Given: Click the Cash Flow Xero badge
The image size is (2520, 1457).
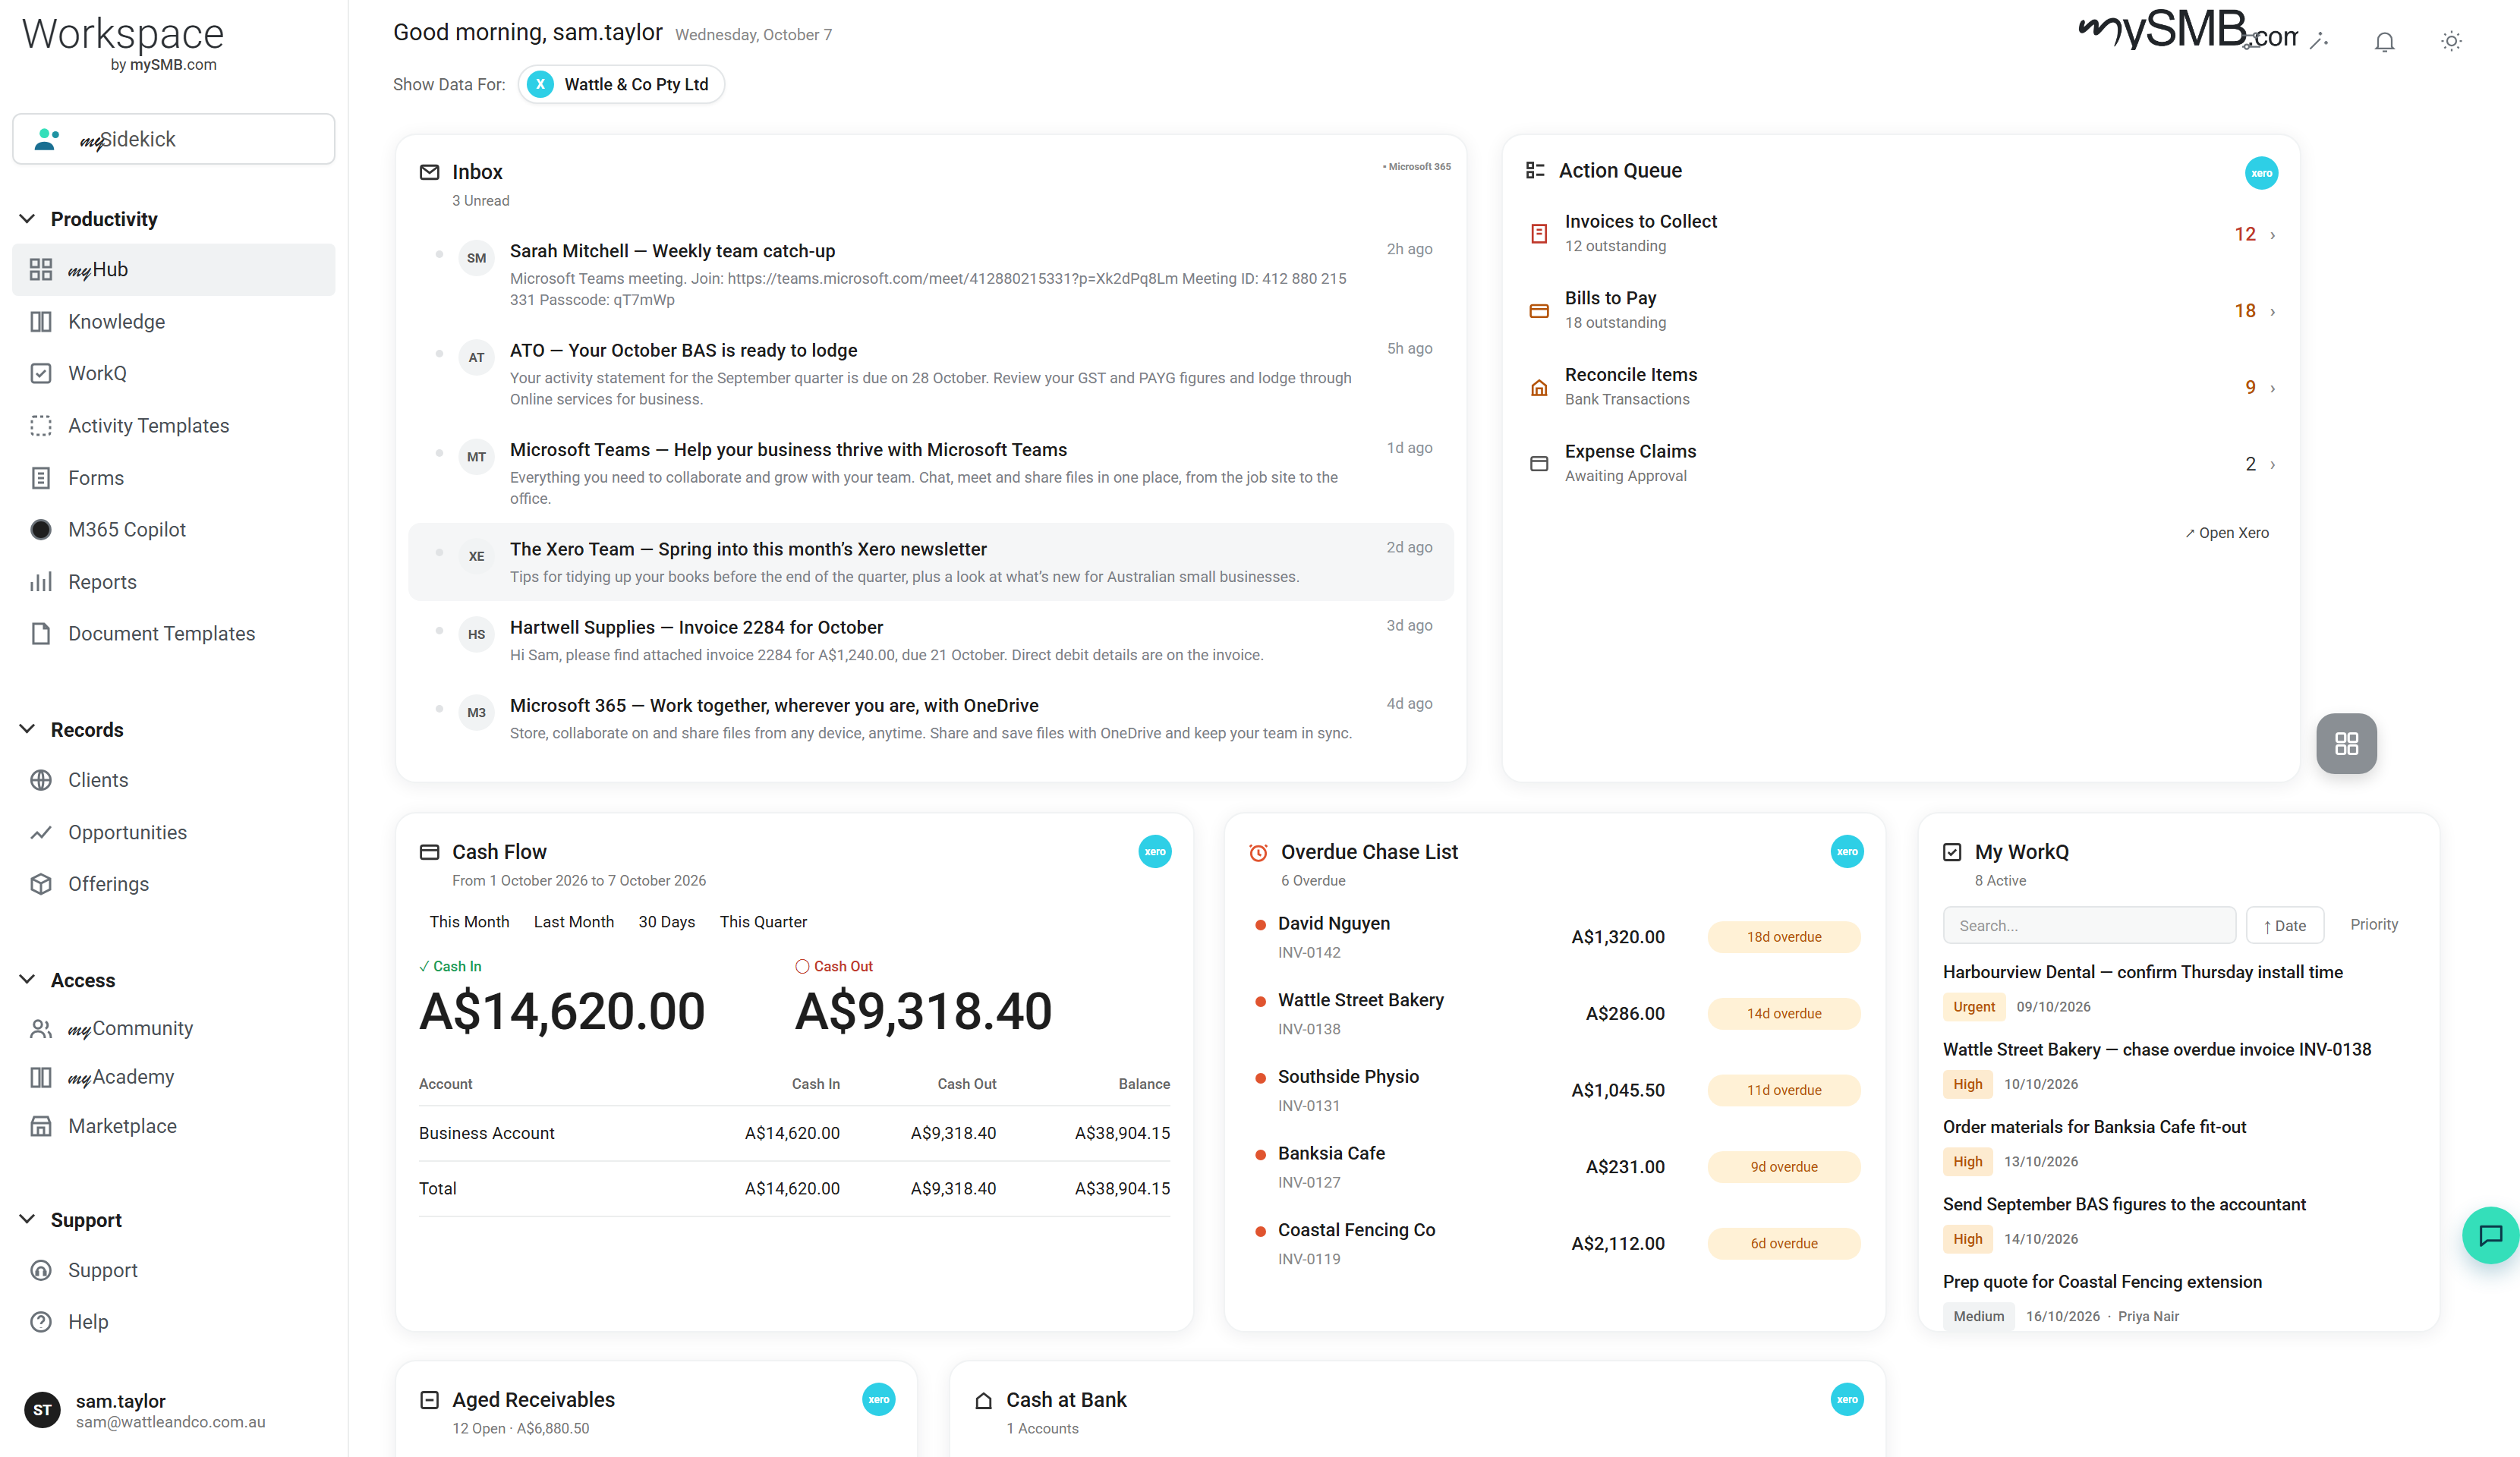Looking at the screenshot, I should click(x=1155, y=852).
